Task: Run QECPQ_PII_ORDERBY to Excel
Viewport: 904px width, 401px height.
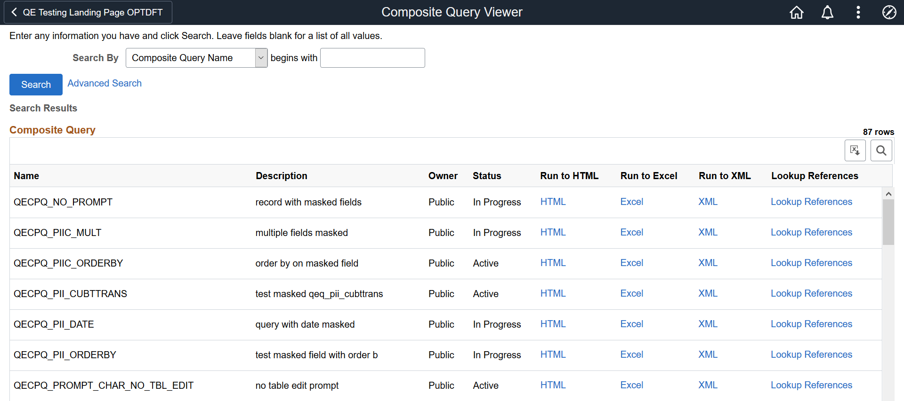Action: (x=631, y=354)
